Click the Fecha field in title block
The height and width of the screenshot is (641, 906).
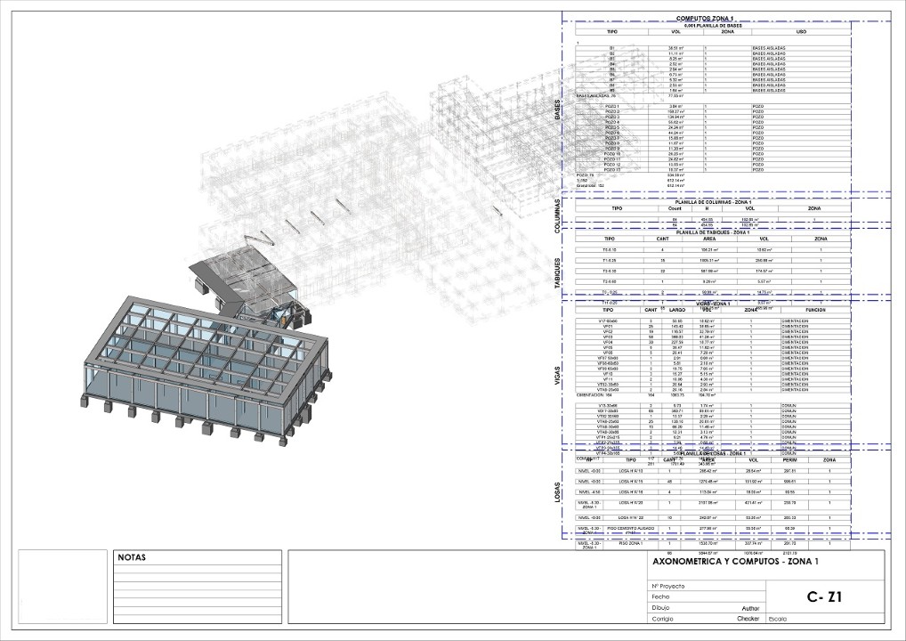660,596
